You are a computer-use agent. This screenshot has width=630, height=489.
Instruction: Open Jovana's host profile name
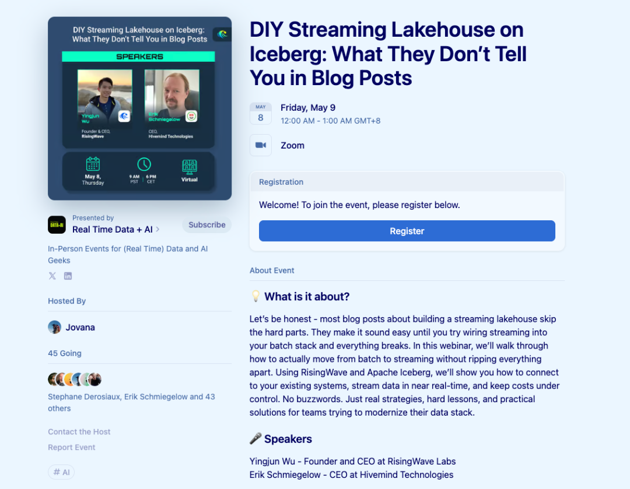tap(80, 327)
